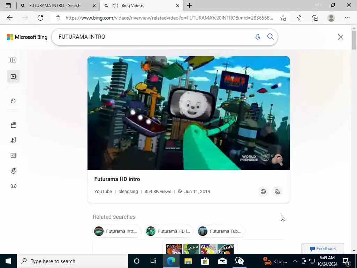Click the Microsoft Bing logo
Screen dimensions: 357x268
(x=27, y=37)
